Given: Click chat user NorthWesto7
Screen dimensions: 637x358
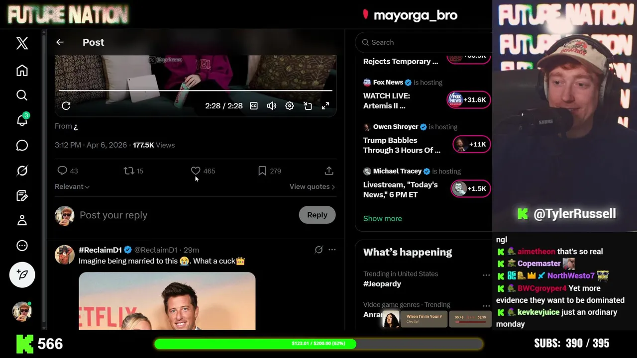Looking at the screenshot, I should (x=571, y=275).
